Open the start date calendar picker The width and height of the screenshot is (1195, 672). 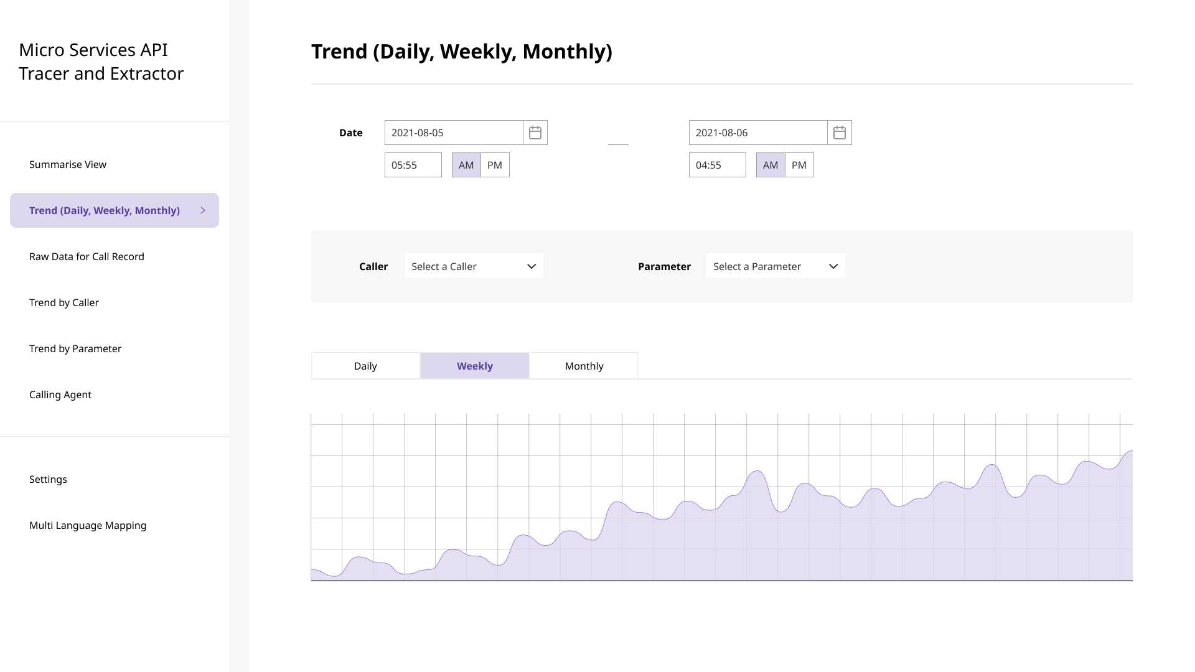coord(535,133)
